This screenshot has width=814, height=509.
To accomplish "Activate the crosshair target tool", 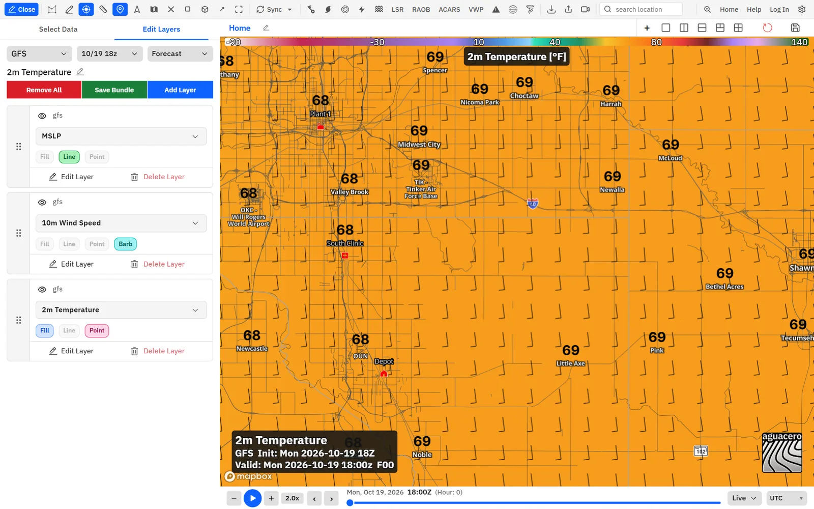I will 86,9.
